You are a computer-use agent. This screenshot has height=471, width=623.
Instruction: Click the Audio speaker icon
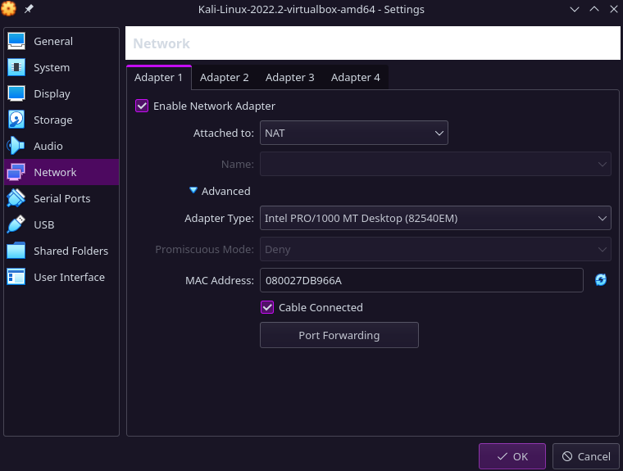click(x=16, y=146)
